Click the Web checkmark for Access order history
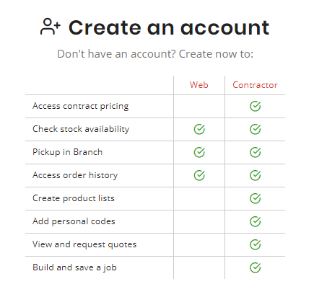Screen dimensions: 327x297 click(199, 175)
